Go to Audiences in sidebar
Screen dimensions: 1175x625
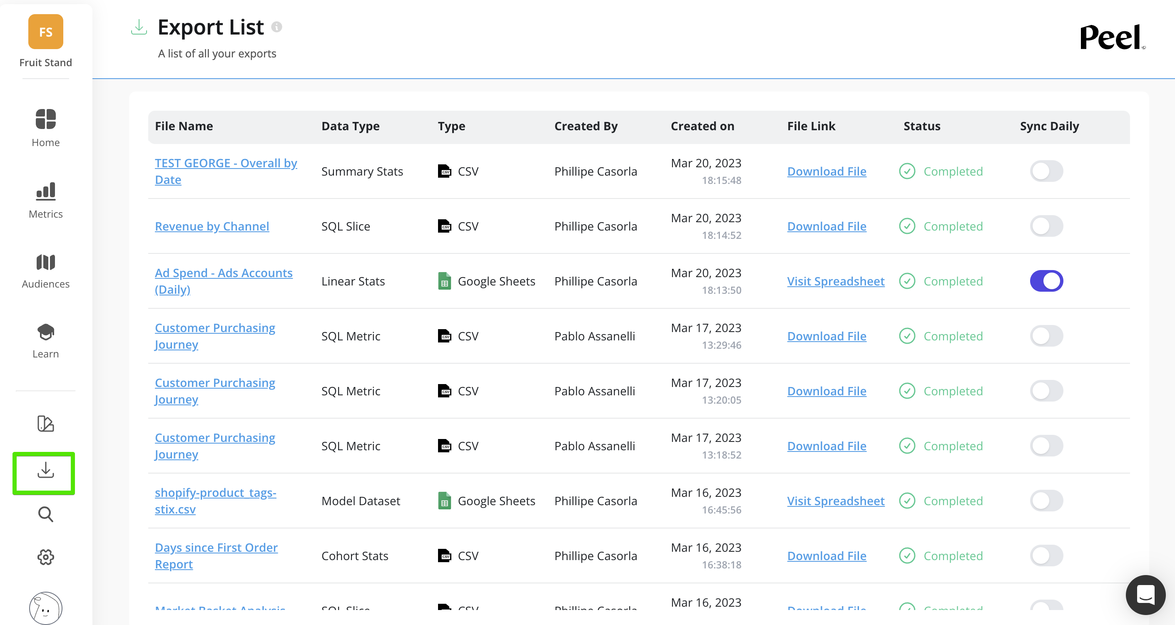tap(46, 262)
